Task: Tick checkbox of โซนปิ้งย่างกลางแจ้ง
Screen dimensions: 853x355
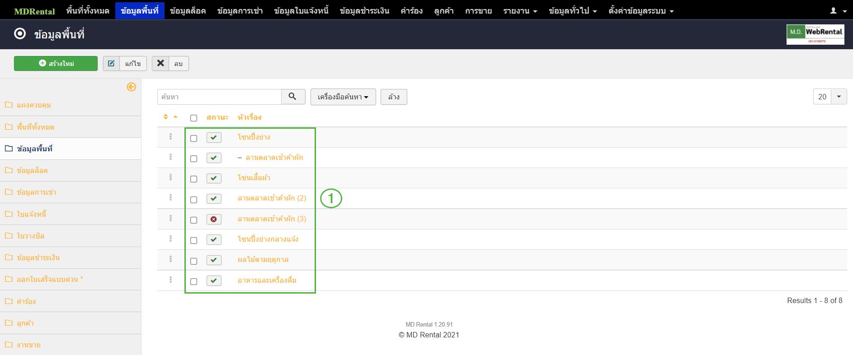Action: (x=194, y=240)
